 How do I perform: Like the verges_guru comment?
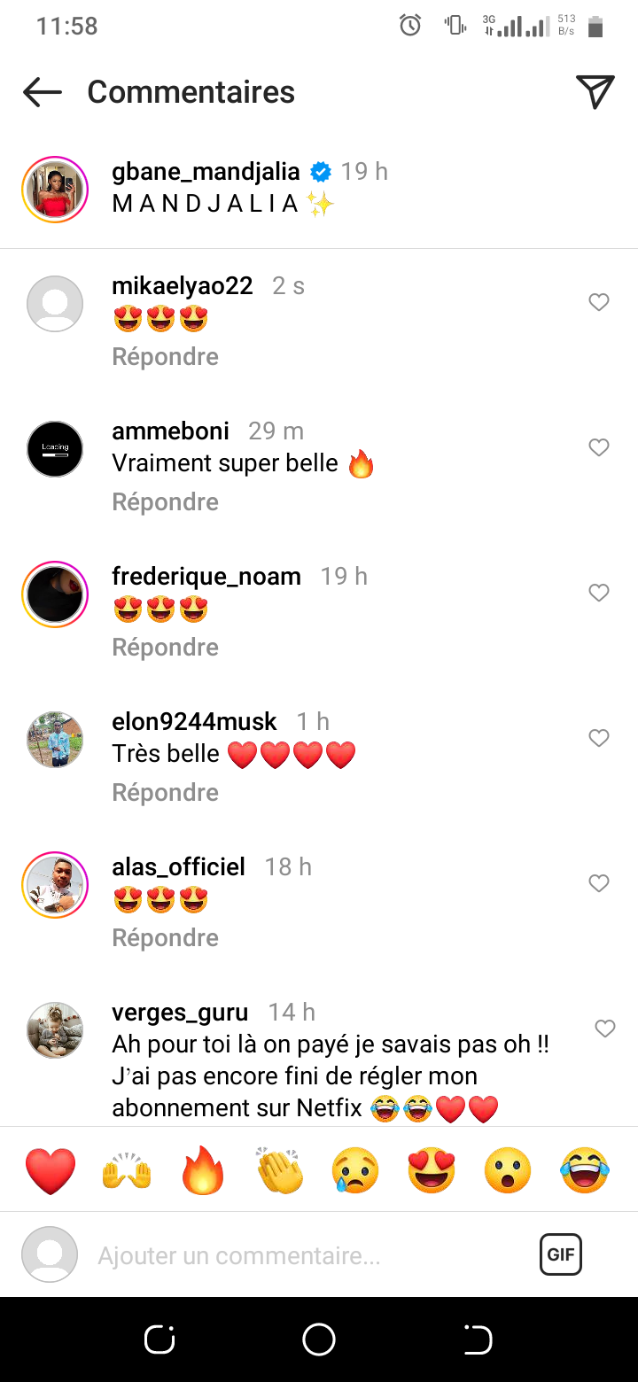click(604, 1029)
